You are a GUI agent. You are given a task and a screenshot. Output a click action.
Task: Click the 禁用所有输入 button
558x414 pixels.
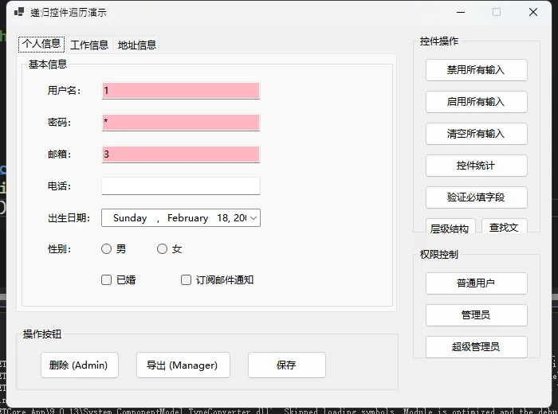click(476, 70)
